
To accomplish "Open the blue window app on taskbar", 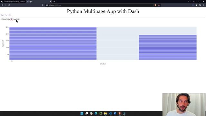I will coord(115,113).
